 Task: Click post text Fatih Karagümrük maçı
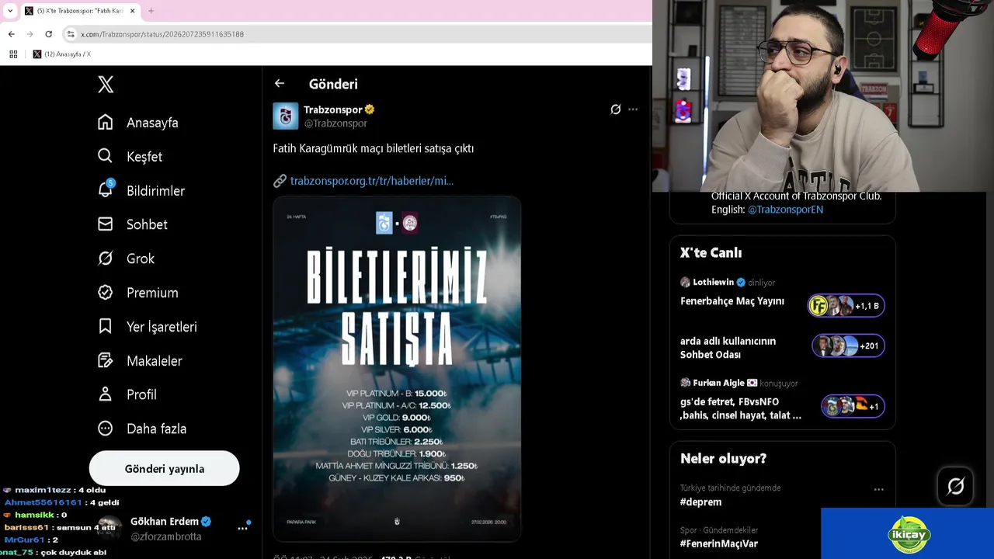[x=373, y=148]
